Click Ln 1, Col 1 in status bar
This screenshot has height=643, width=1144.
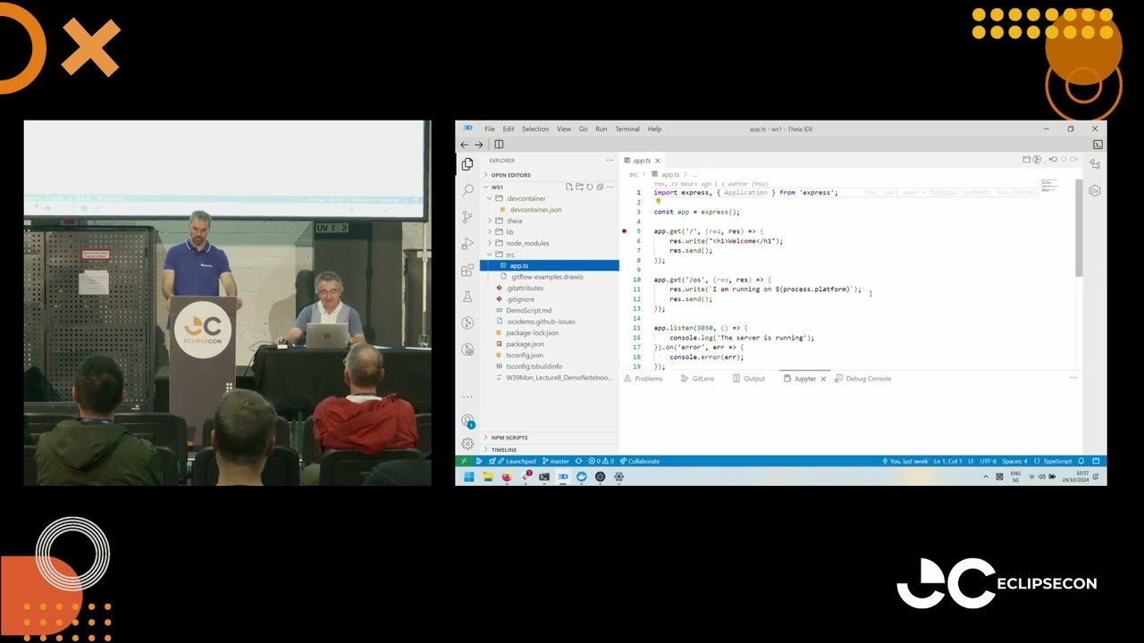(x=947, y=461)
